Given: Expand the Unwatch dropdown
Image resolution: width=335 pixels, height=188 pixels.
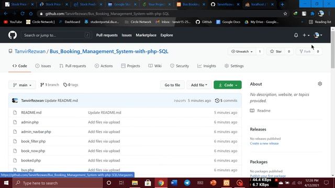Looking at the screenshot, I should [x=242, y=51].
